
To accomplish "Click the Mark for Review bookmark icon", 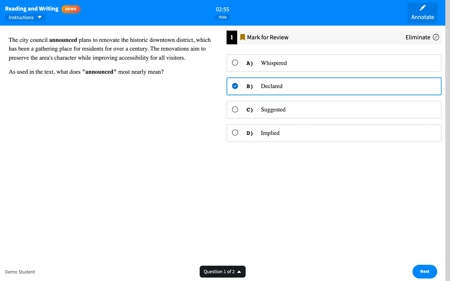I will [242, 37].
